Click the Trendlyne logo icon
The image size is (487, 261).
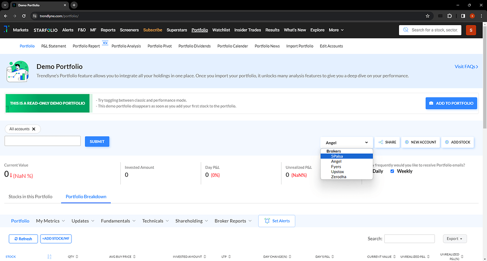pyautogui.click(x=6, y=29)
